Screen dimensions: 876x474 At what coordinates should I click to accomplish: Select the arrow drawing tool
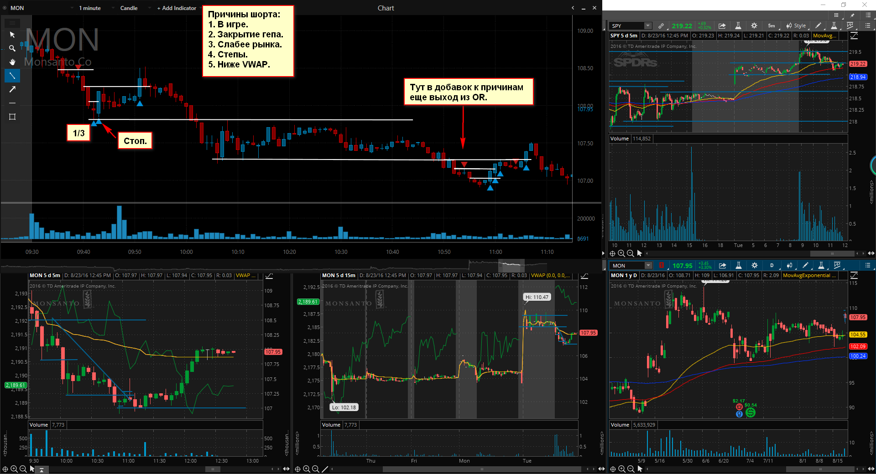click(12, 89)
